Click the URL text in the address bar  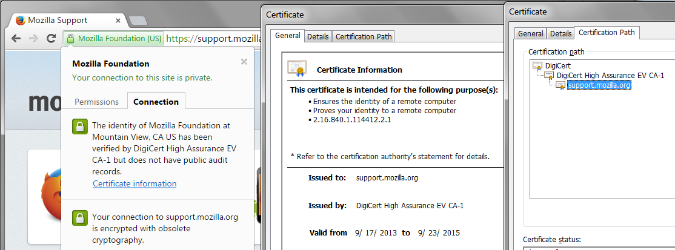click(x=213, y=38)
